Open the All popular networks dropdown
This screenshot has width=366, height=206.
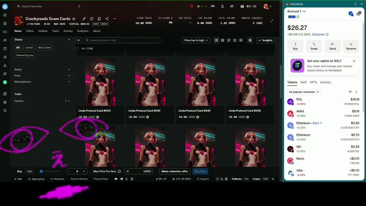(x=304, y=92)
